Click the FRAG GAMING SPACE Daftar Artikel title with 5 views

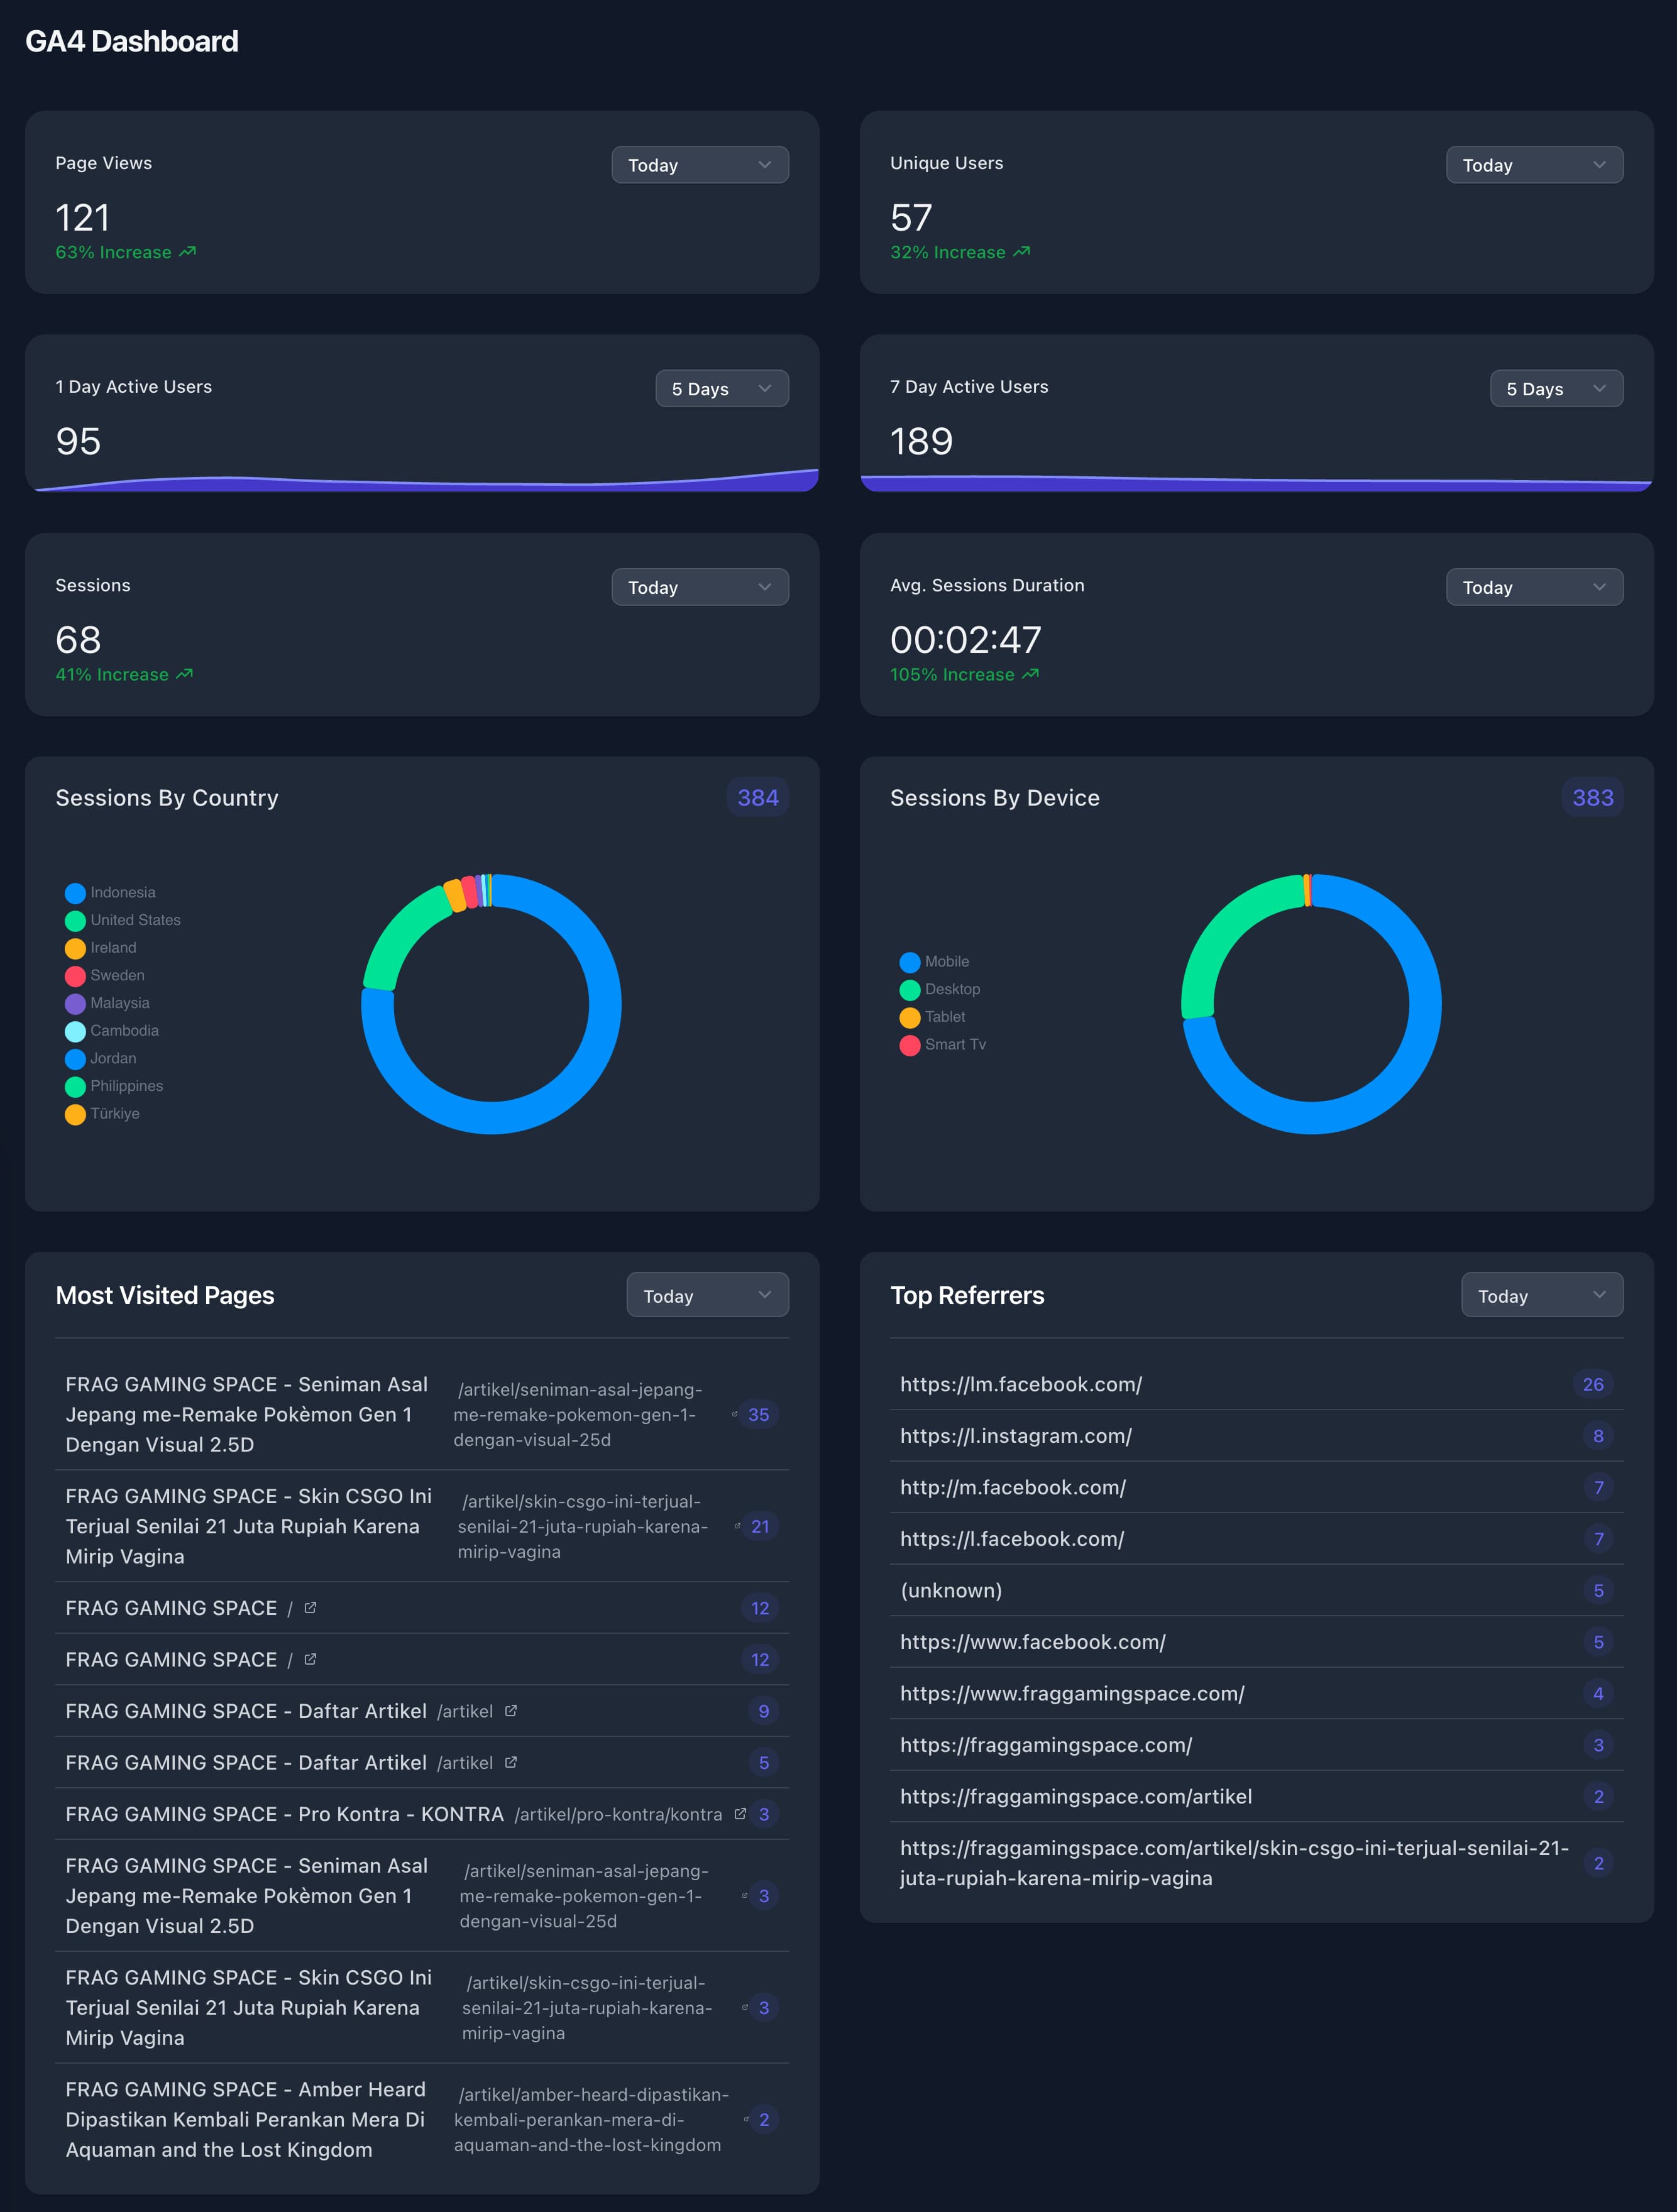tap(246, 1762)
